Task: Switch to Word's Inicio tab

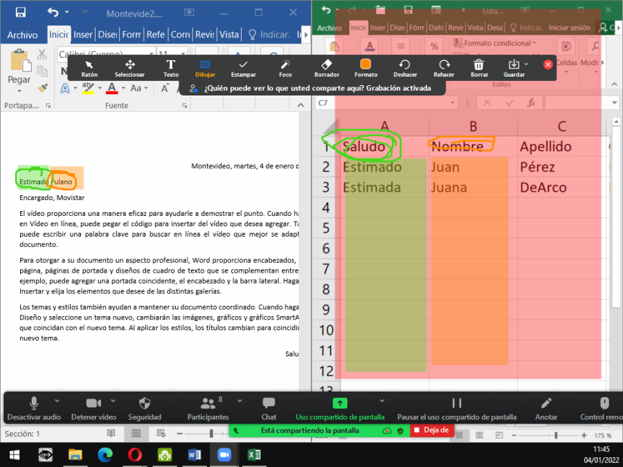Action: pyautogui.click(x=59, y=35)
